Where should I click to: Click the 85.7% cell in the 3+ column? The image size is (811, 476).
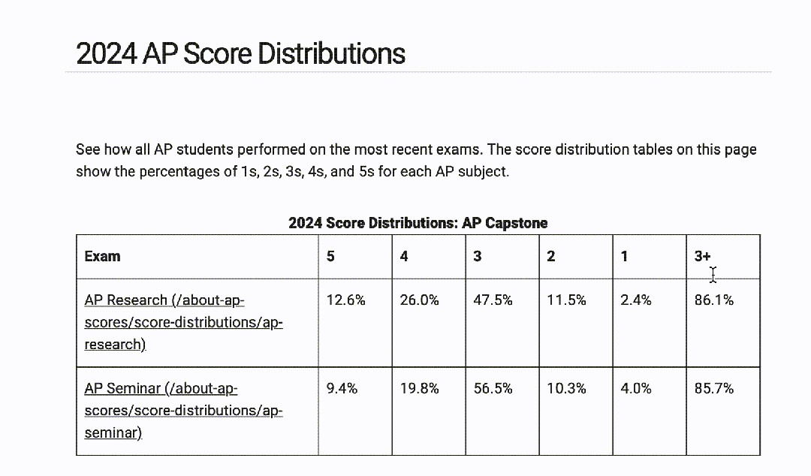tap(713, 389)
